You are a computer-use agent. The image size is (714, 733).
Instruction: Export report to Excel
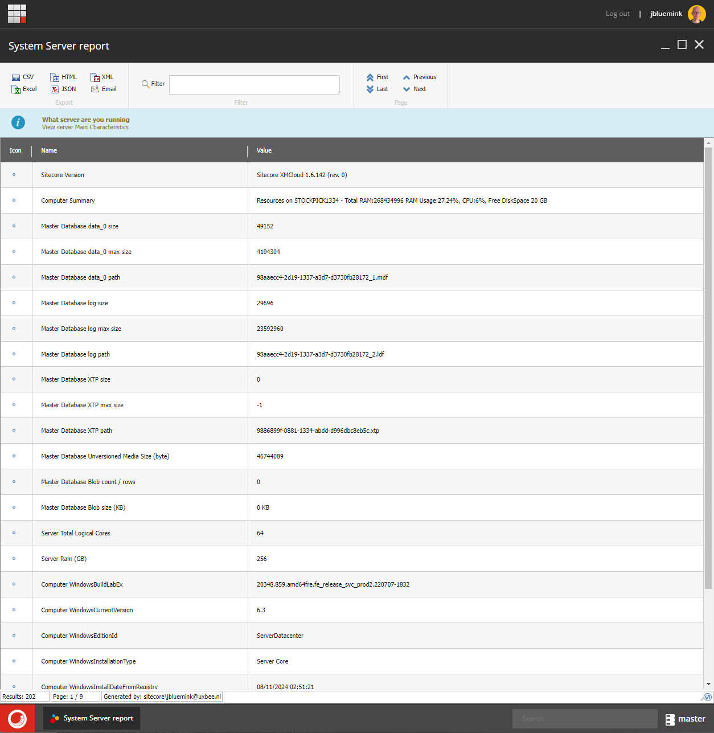point(24,89)
